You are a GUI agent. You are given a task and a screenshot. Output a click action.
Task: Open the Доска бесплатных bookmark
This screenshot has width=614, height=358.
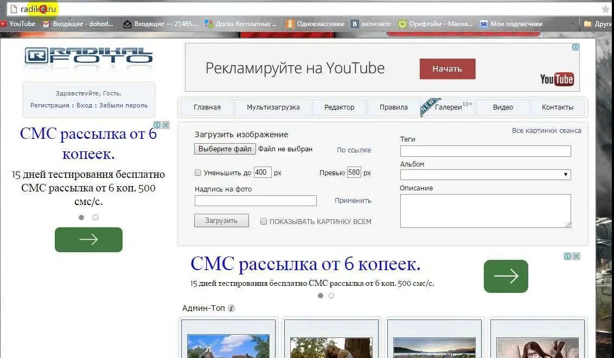241,24
